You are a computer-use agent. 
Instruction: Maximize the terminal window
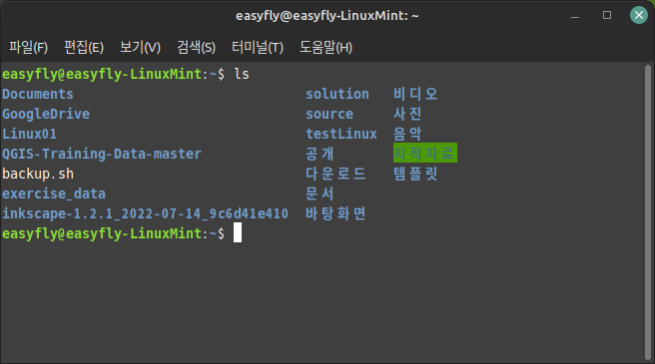607,15
